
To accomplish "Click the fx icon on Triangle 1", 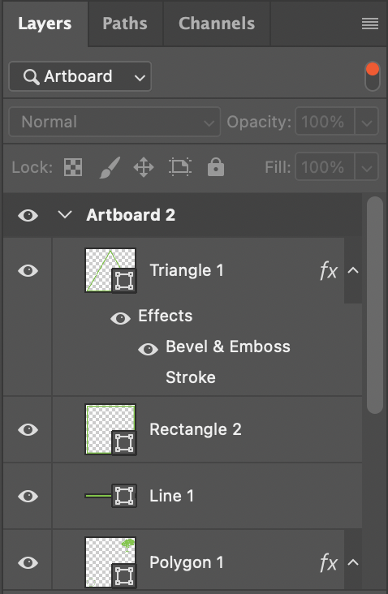I will pos(328,270).
